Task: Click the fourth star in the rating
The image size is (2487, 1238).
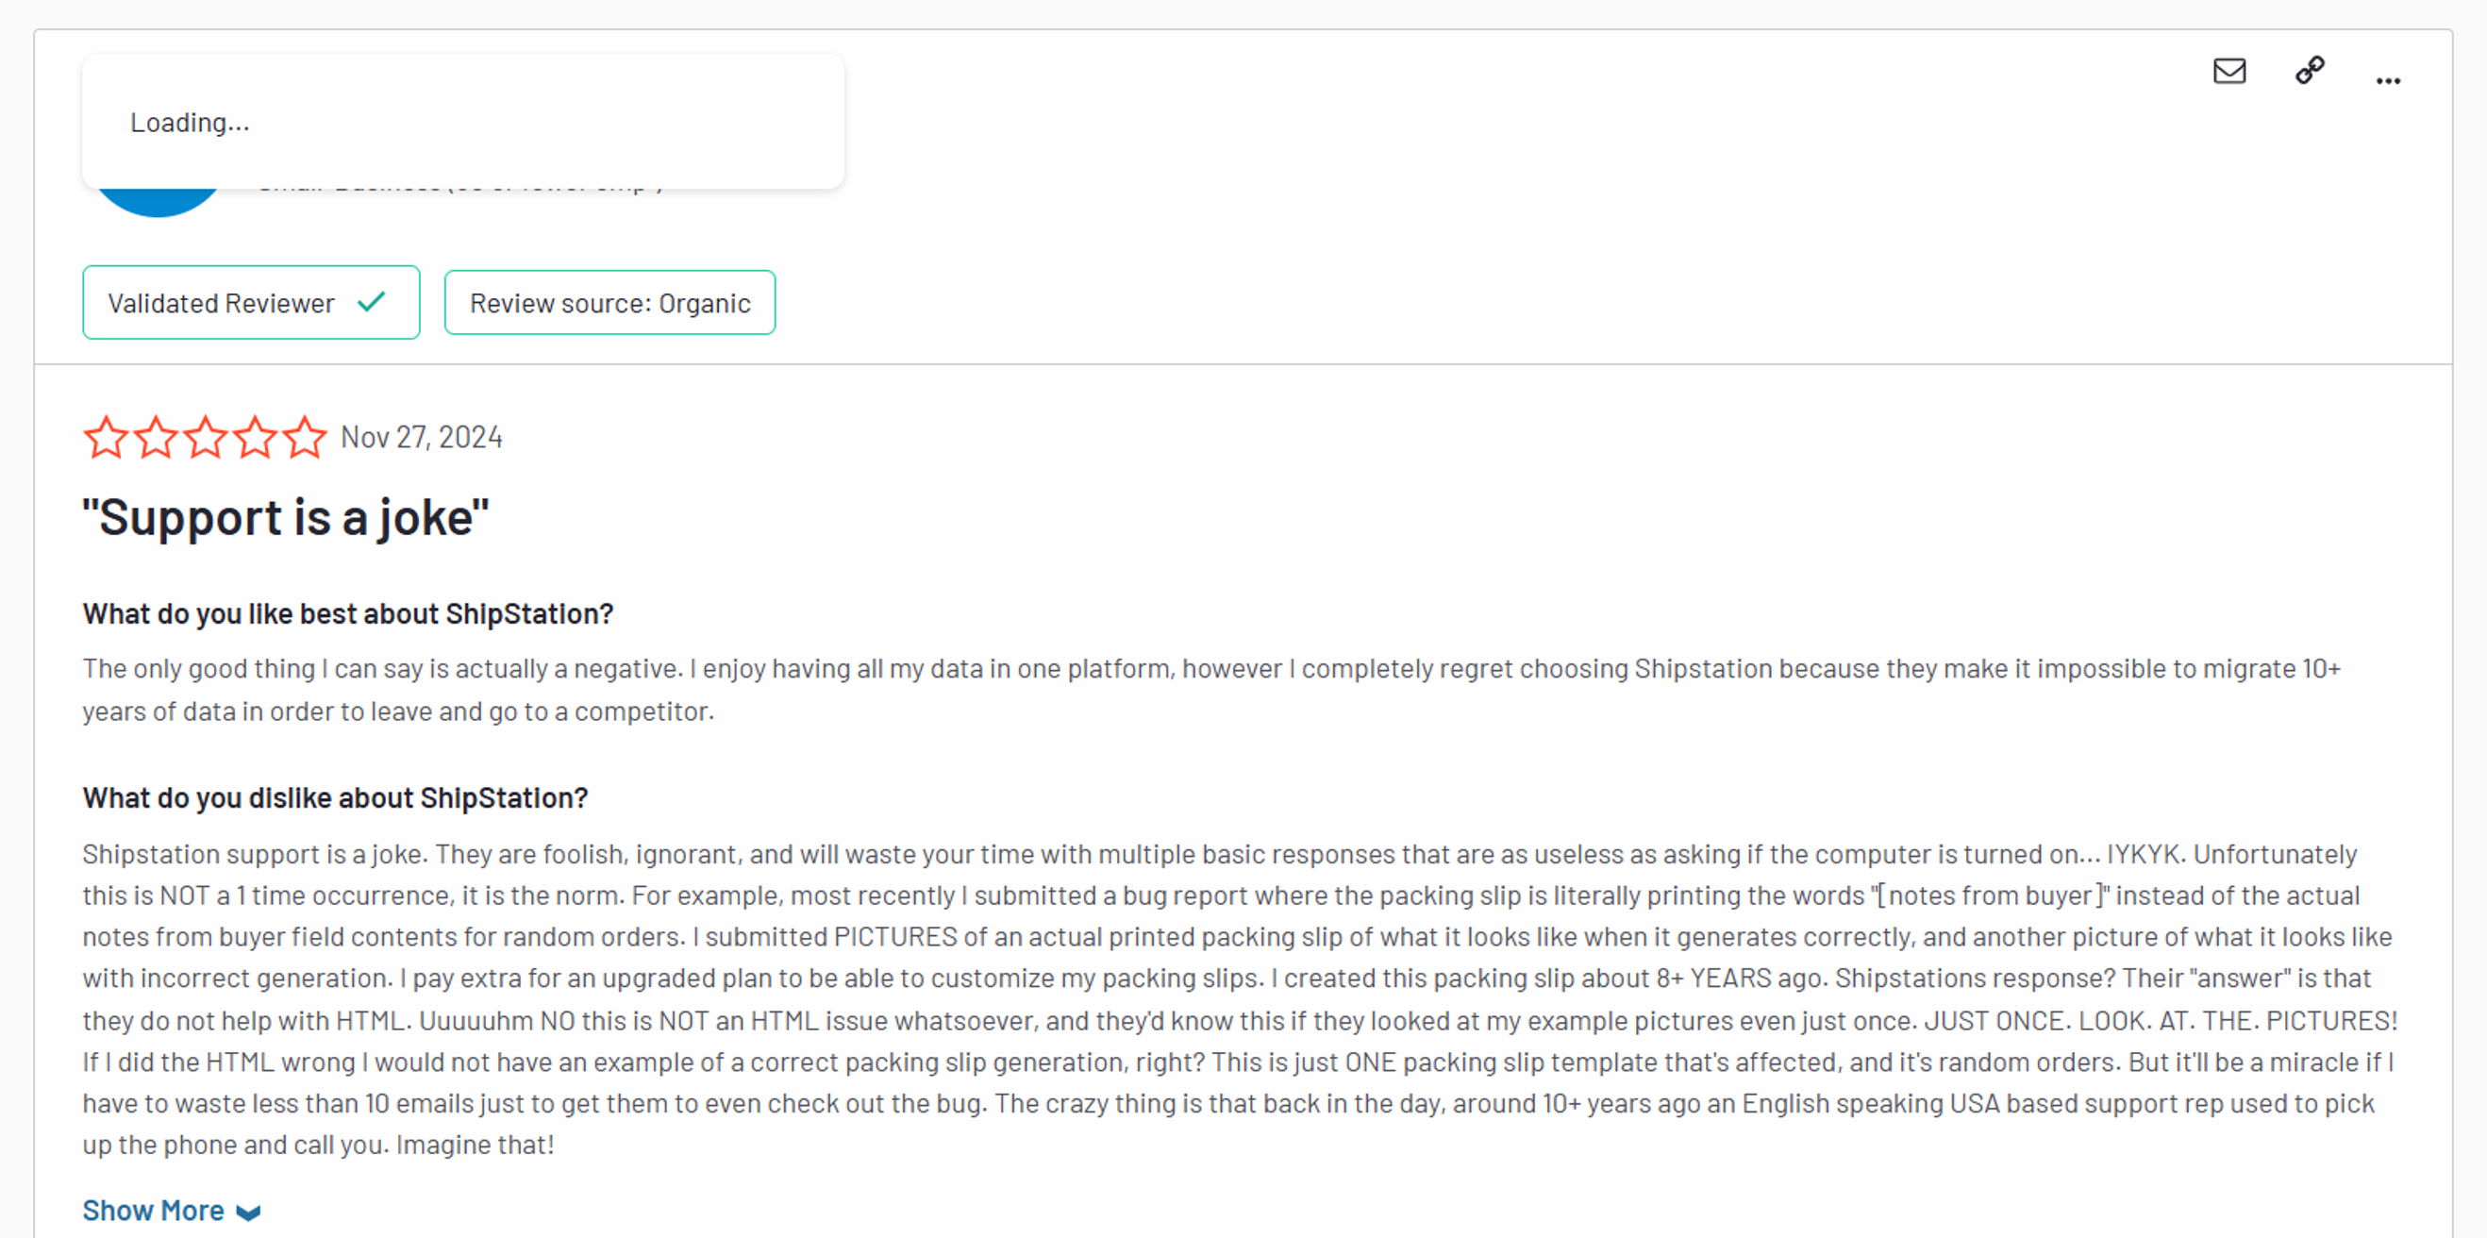Action: [x=254, y=437]
